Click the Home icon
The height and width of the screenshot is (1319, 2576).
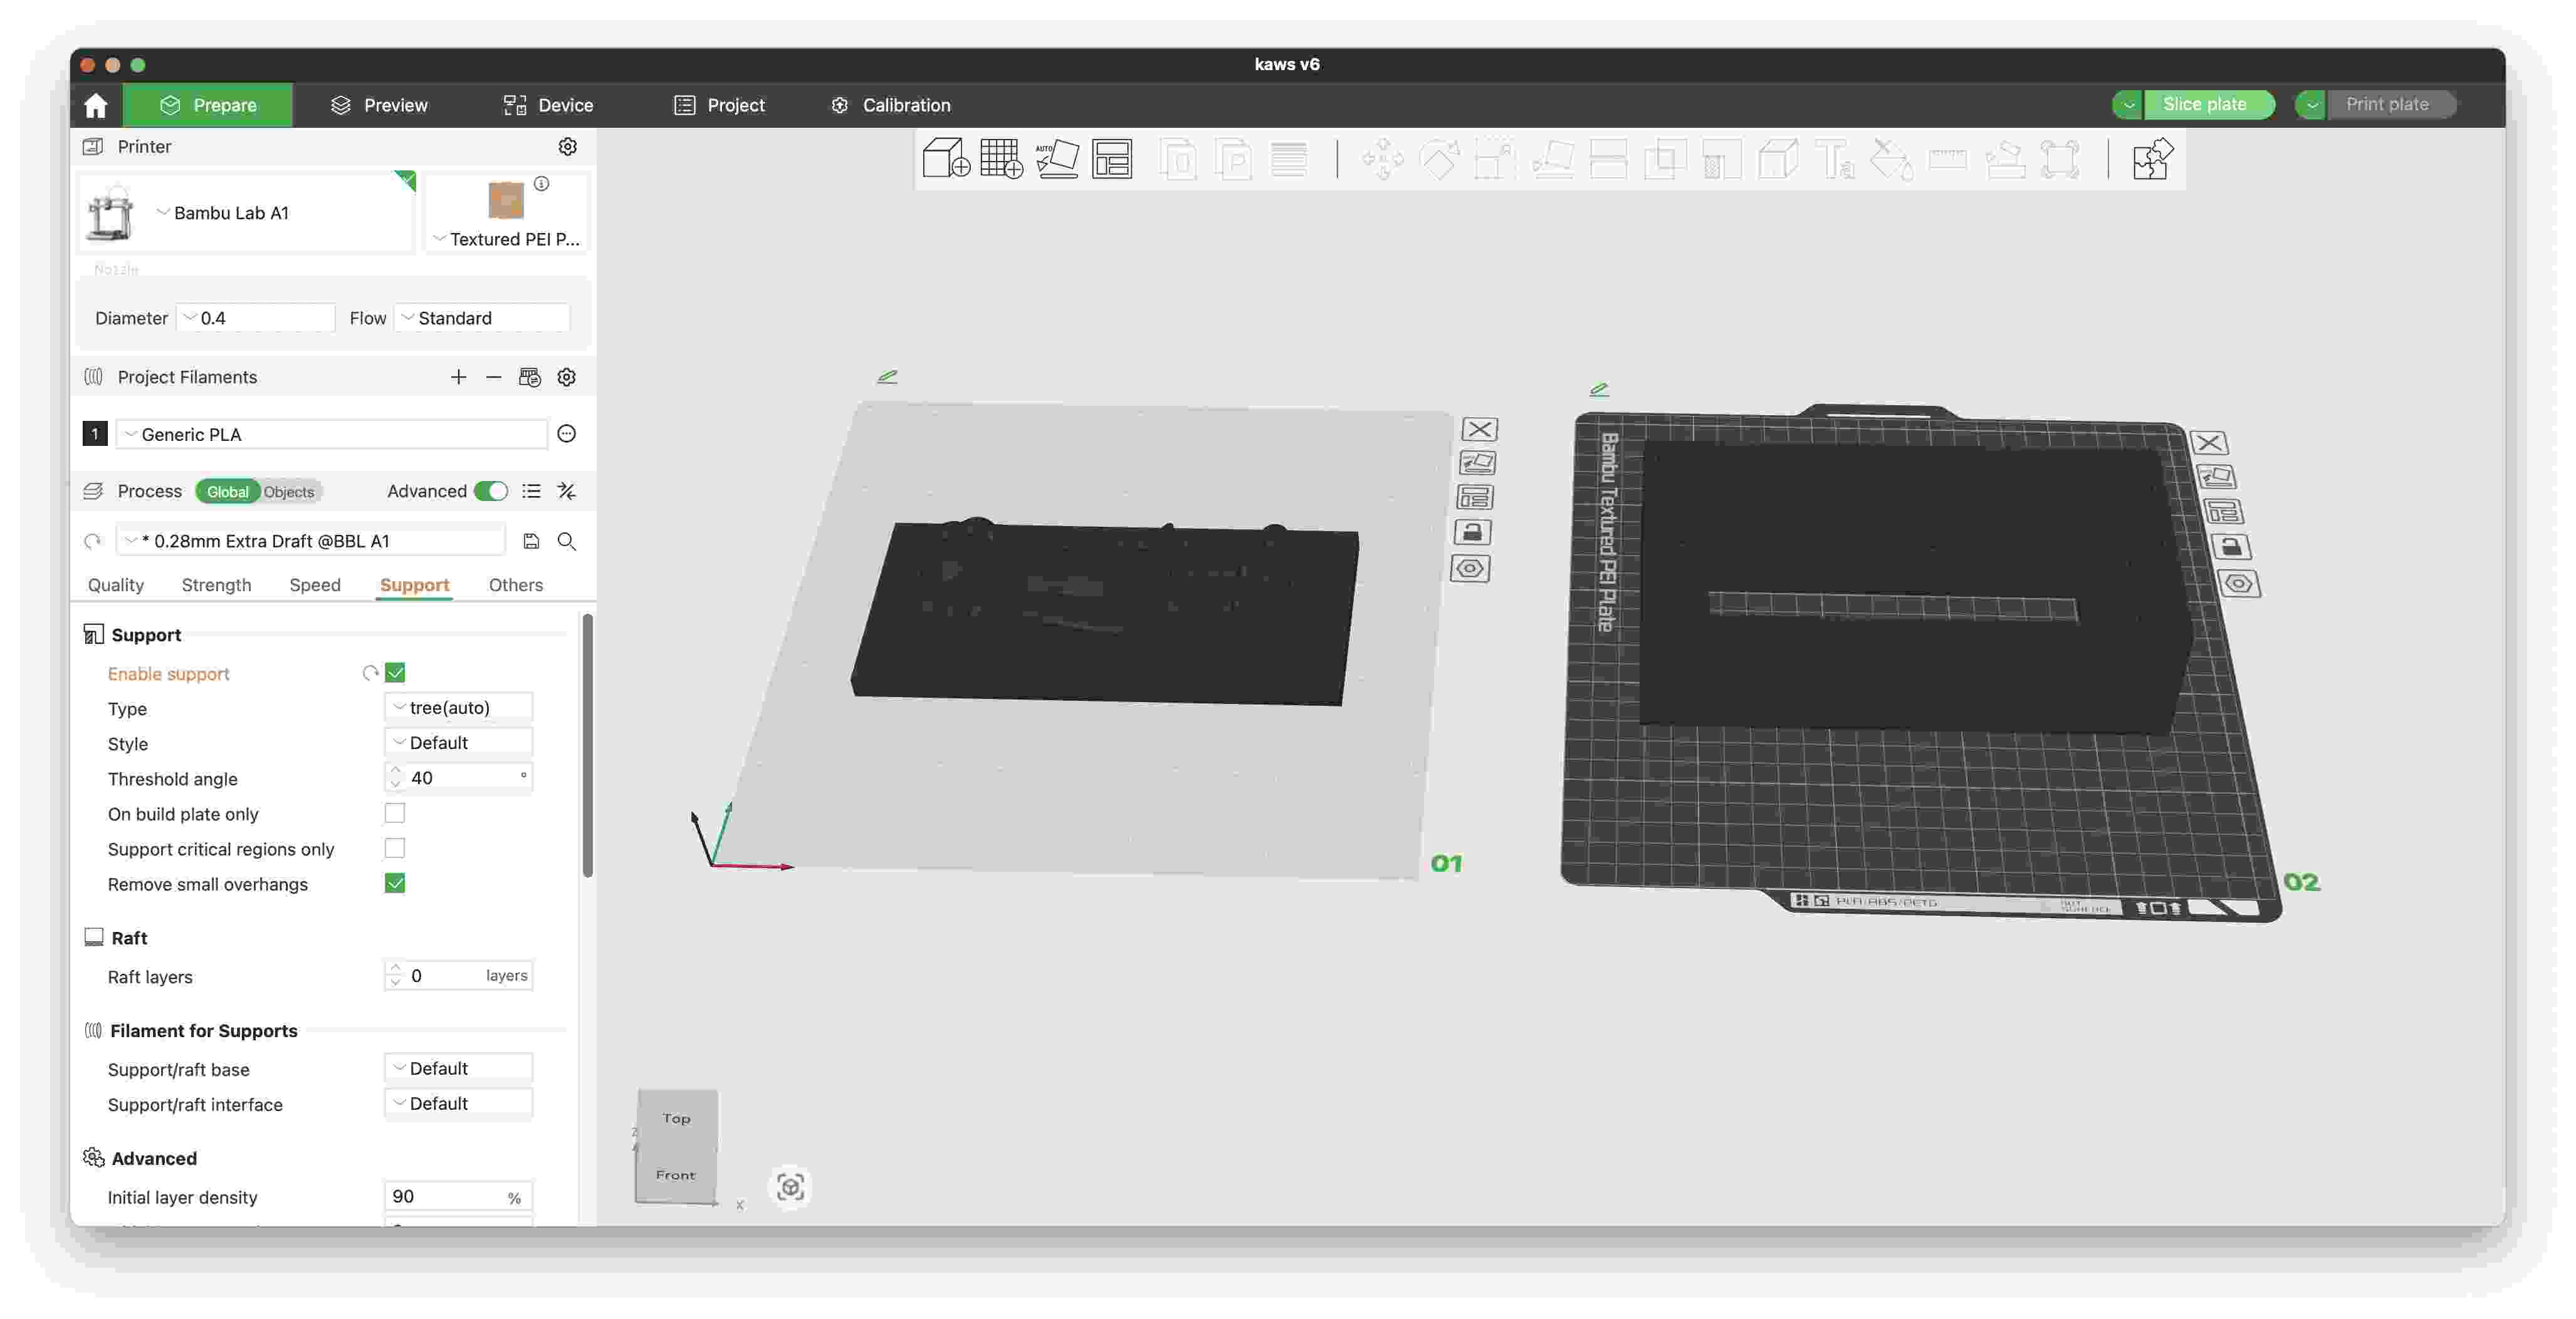tap(96, 105)
